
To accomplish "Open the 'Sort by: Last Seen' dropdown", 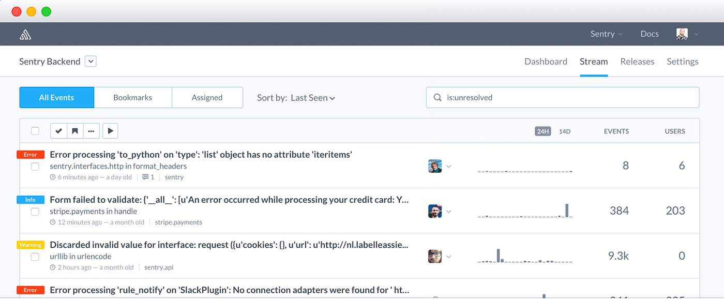I will 313,97.
